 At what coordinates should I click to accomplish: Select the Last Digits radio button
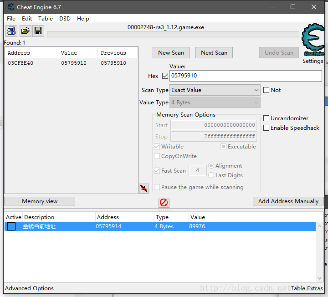click(x=211, y=175)
